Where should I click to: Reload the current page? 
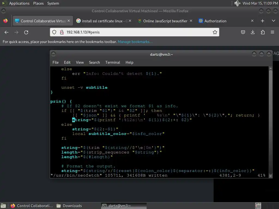26,32
